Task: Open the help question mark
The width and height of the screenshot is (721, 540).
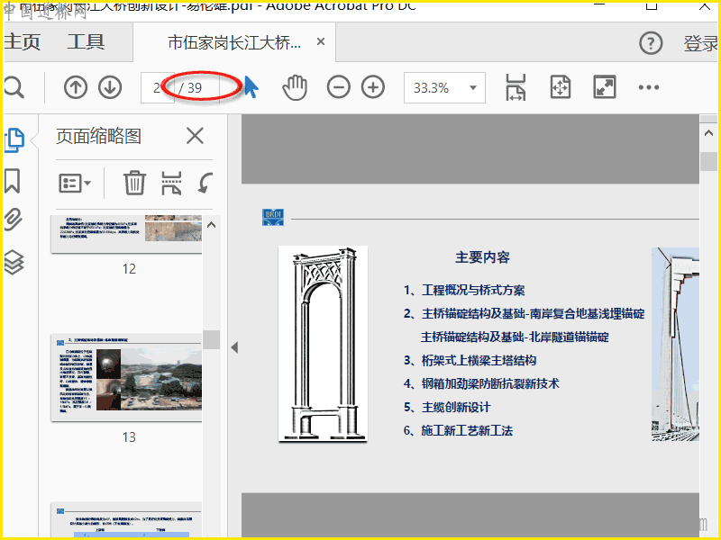Action: tap(651, 43)
